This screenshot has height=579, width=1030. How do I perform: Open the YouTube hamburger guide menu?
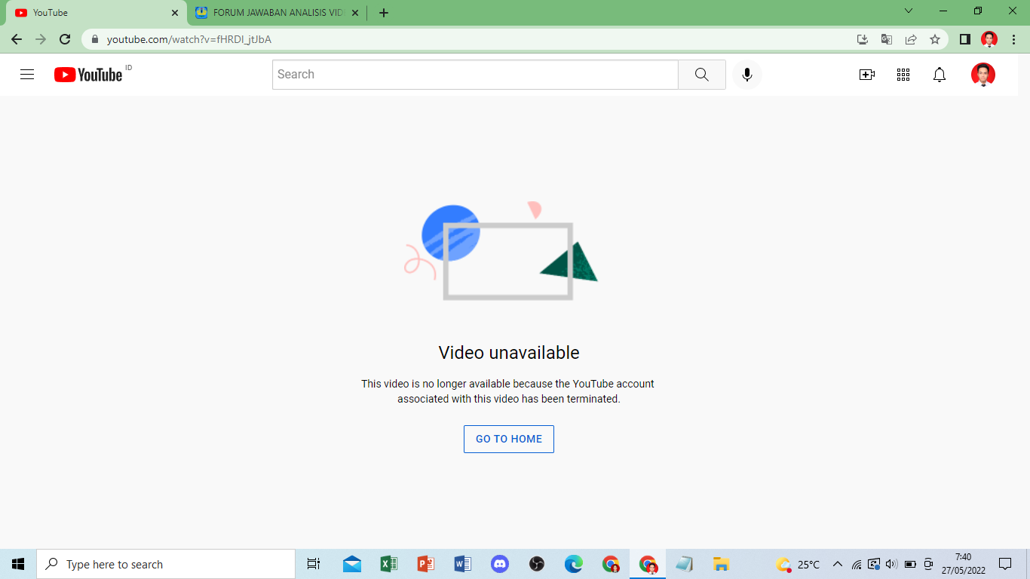coord(27,75)
